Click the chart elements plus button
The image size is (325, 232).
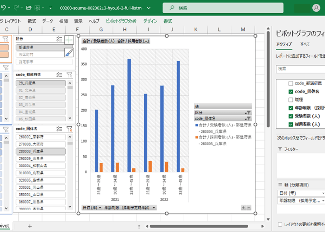tap(69, 40)
